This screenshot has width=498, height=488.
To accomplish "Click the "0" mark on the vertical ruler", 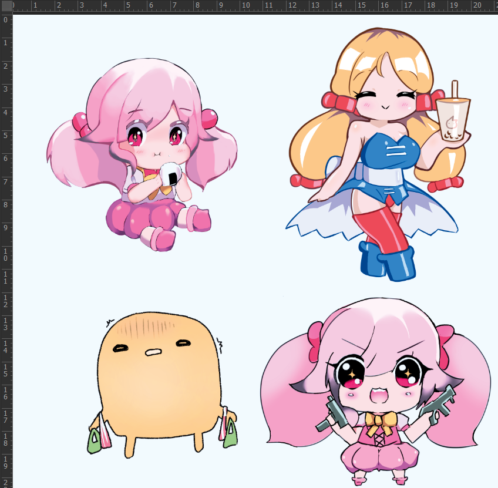I will click(x=6, y=20).
